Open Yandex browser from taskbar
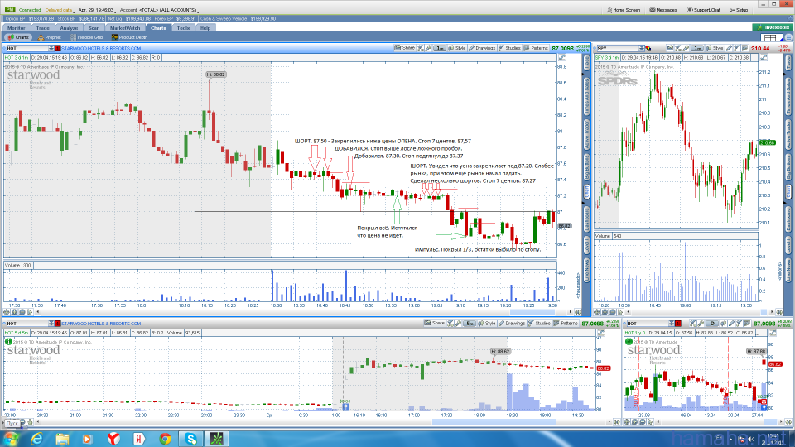Viewport: 795px width, 447px height. pos(114,439)
